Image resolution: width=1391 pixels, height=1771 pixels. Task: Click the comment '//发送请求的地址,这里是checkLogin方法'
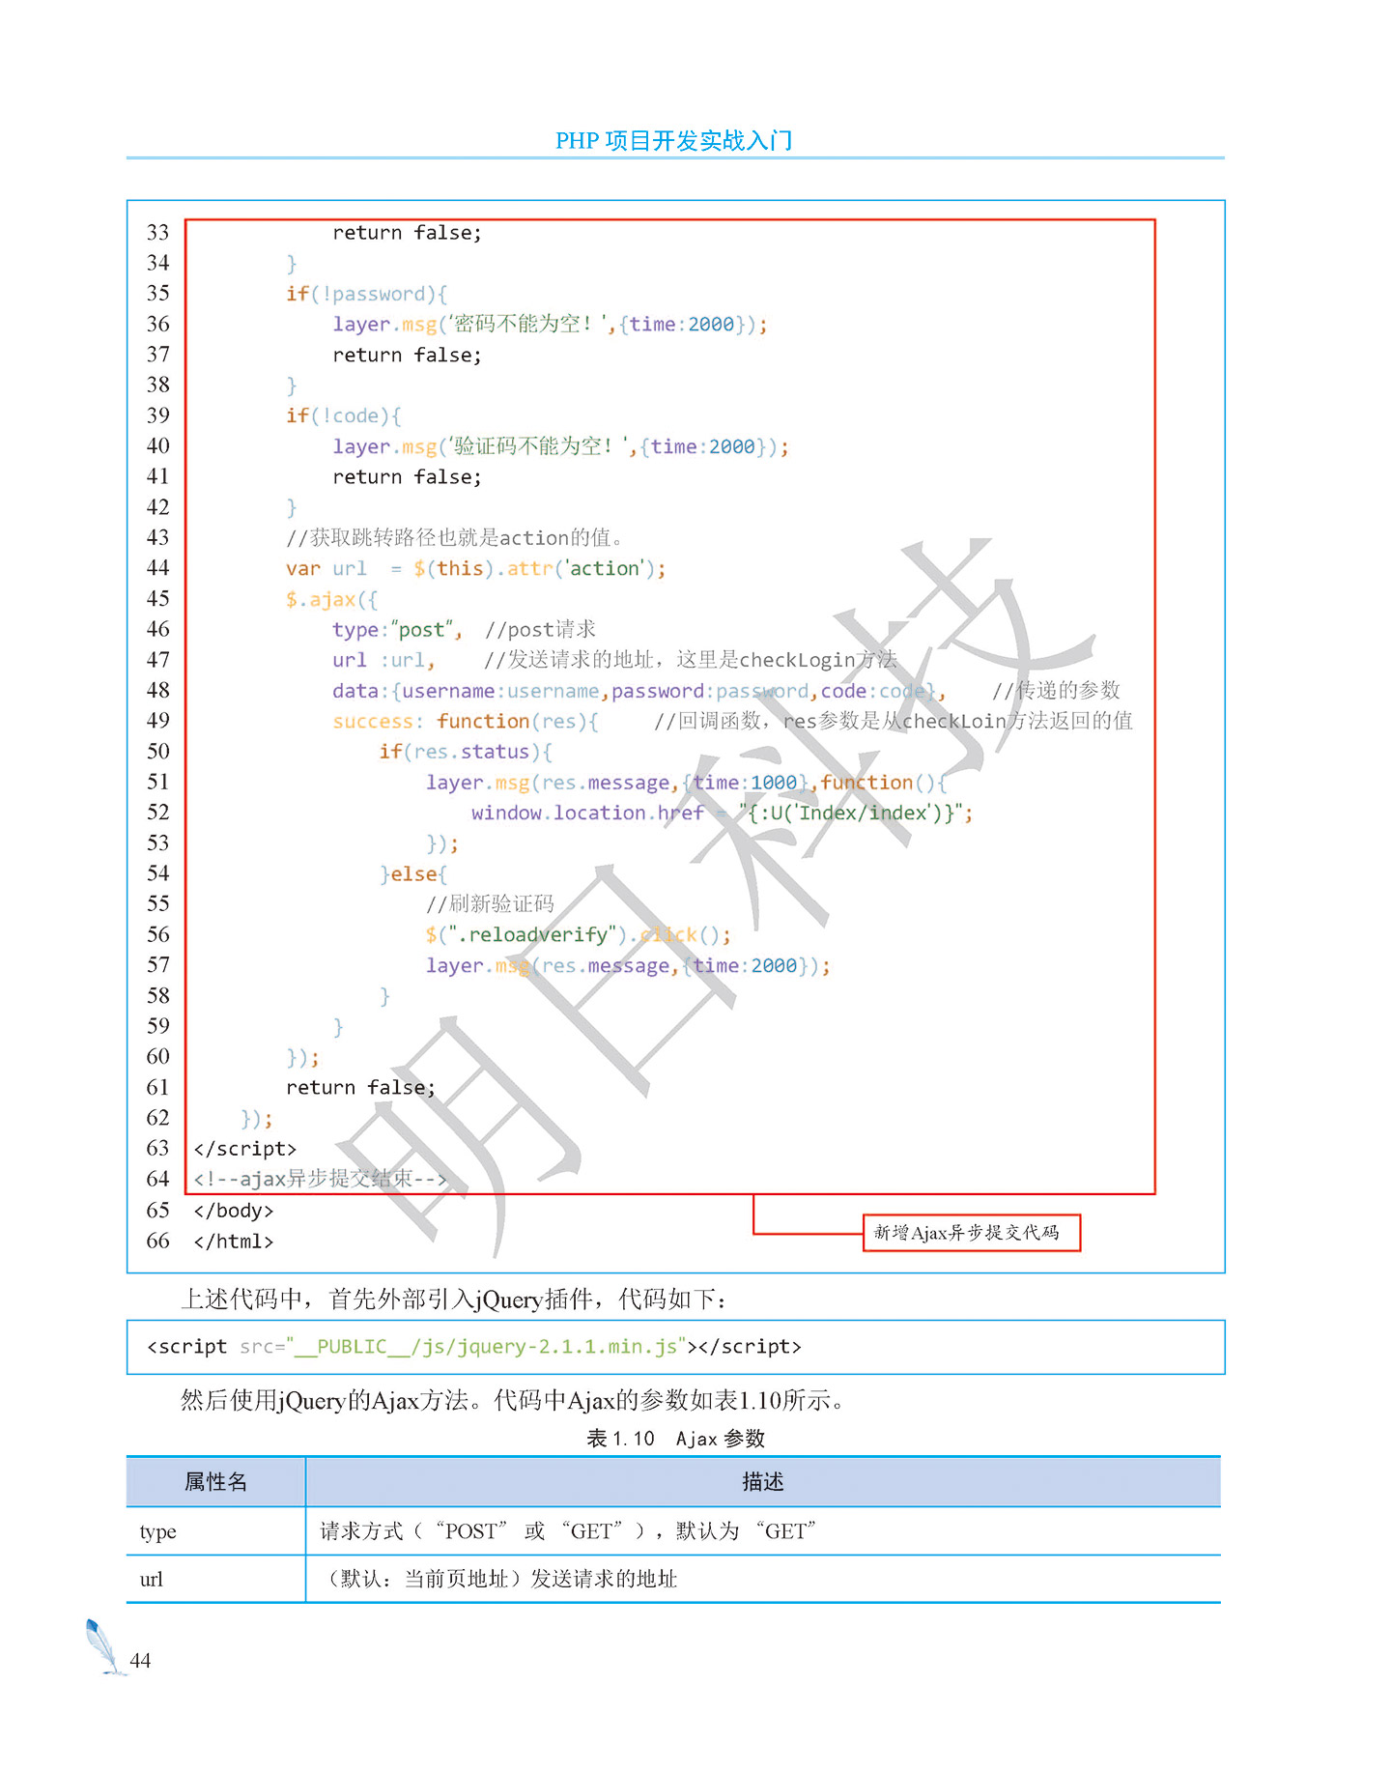click(690, 660)
